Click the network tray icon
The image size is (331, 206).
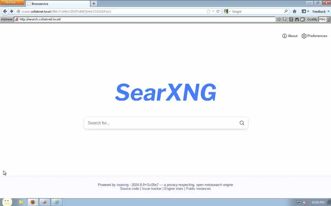coord(299,202)
